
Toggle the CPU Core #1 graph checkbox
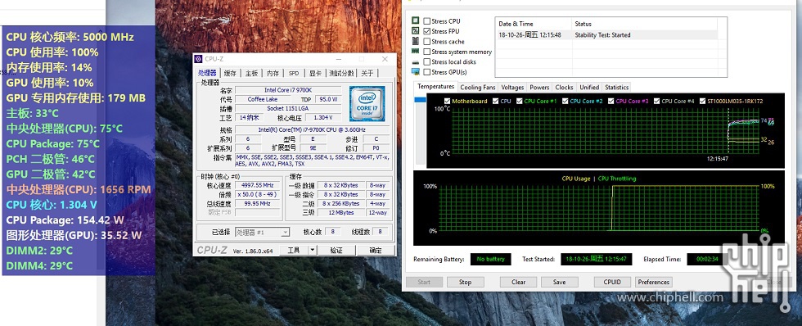pyautogui.click(x=520, y=101)
